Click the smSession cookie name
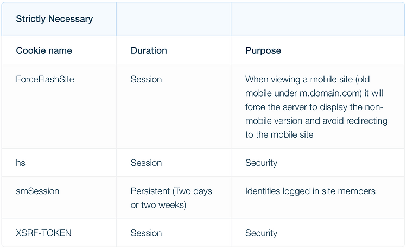 pyautogui.click(x=37, y=191)
